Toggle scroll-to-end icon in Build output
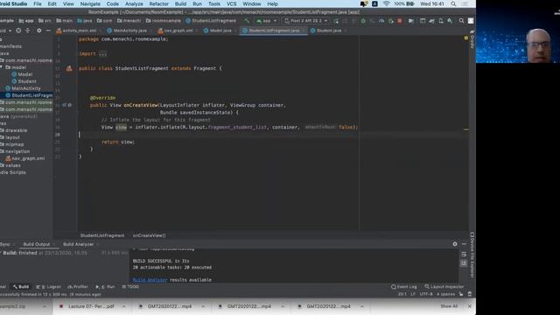This screenshot has height=315, width=560. [464, 262]
